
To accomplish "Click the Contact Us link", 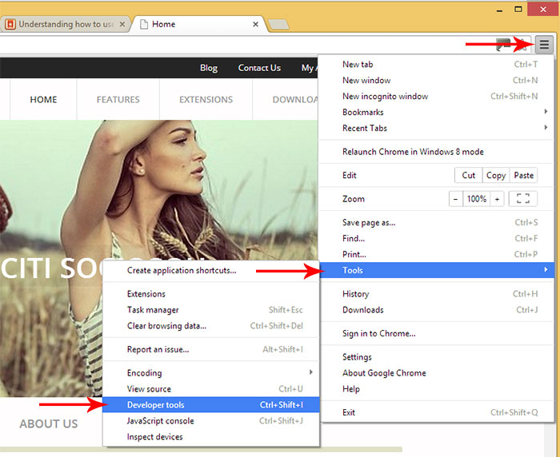I will click(259, 68).
